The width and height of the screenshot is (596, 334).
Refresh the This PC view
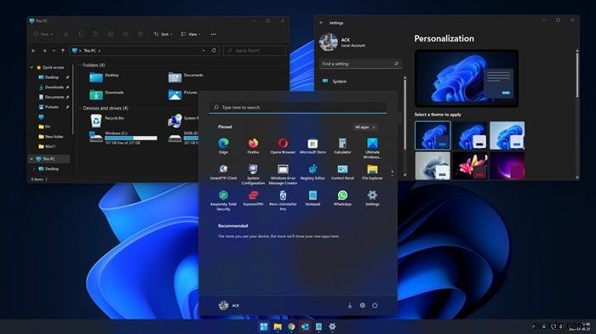tap(214, 50)
